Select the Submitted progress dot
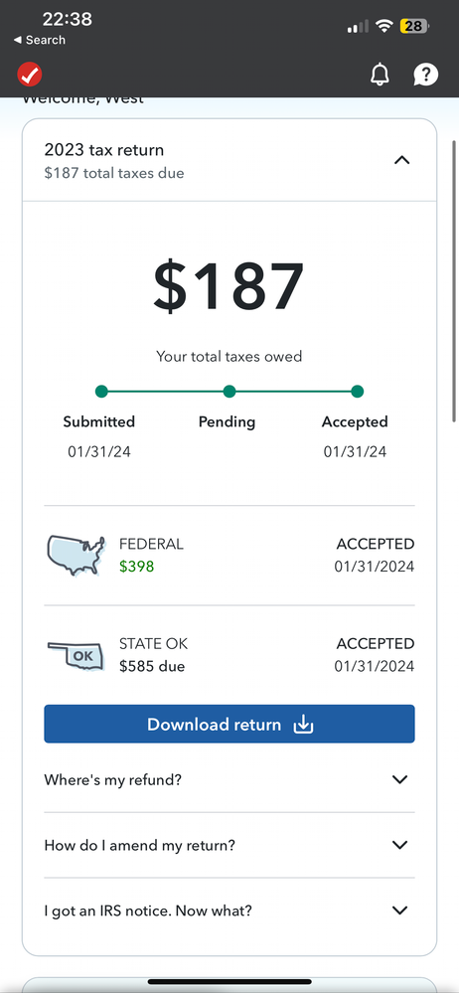The height and width of the screenshot is (993, 459). 101,392
